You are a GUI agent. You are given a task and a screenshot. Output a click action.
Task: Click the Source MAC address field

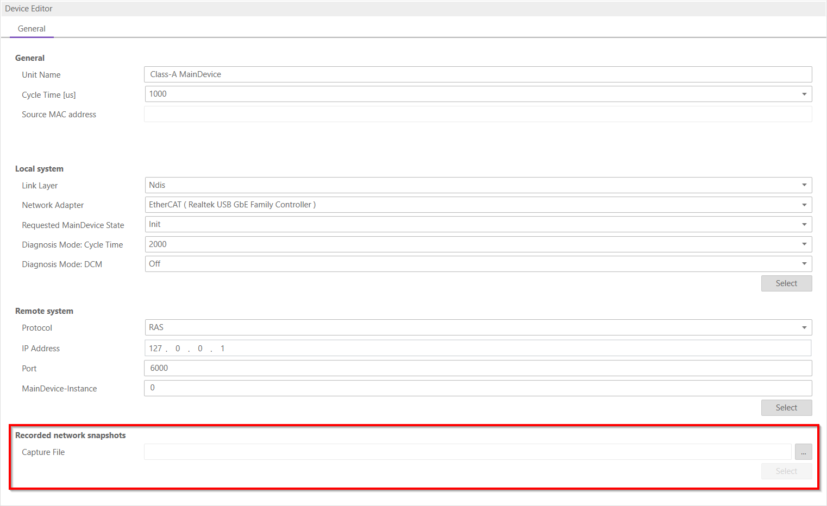(477, 114)
